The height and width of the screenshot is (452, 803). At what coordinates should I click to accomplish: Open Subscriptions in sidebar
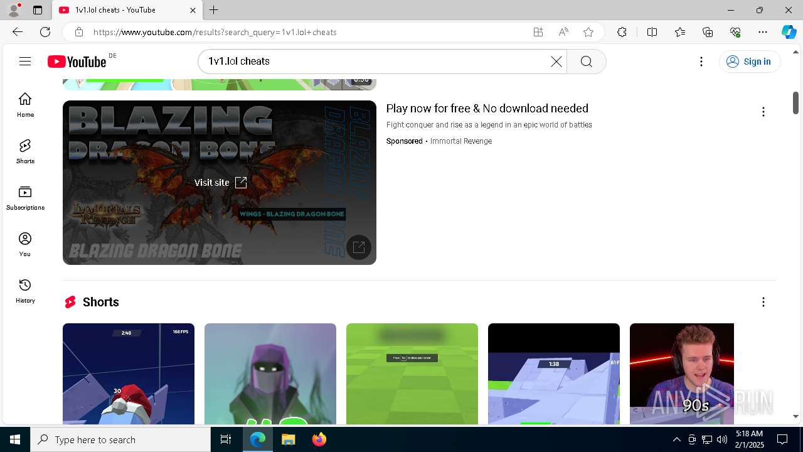tap(25, 198)
